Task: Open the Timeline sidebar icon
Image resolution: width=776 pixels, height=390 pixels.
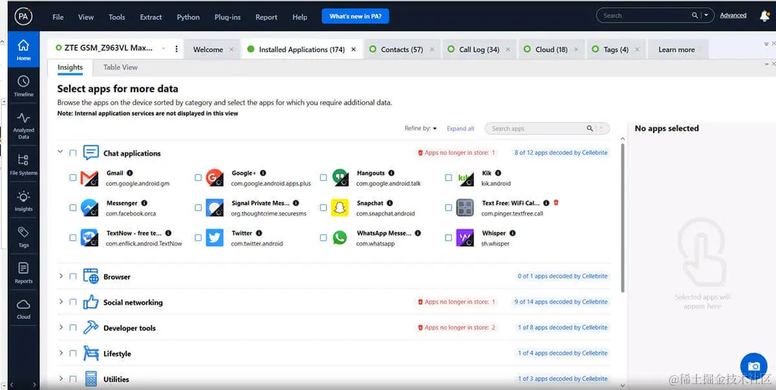Action: point(23,85)
